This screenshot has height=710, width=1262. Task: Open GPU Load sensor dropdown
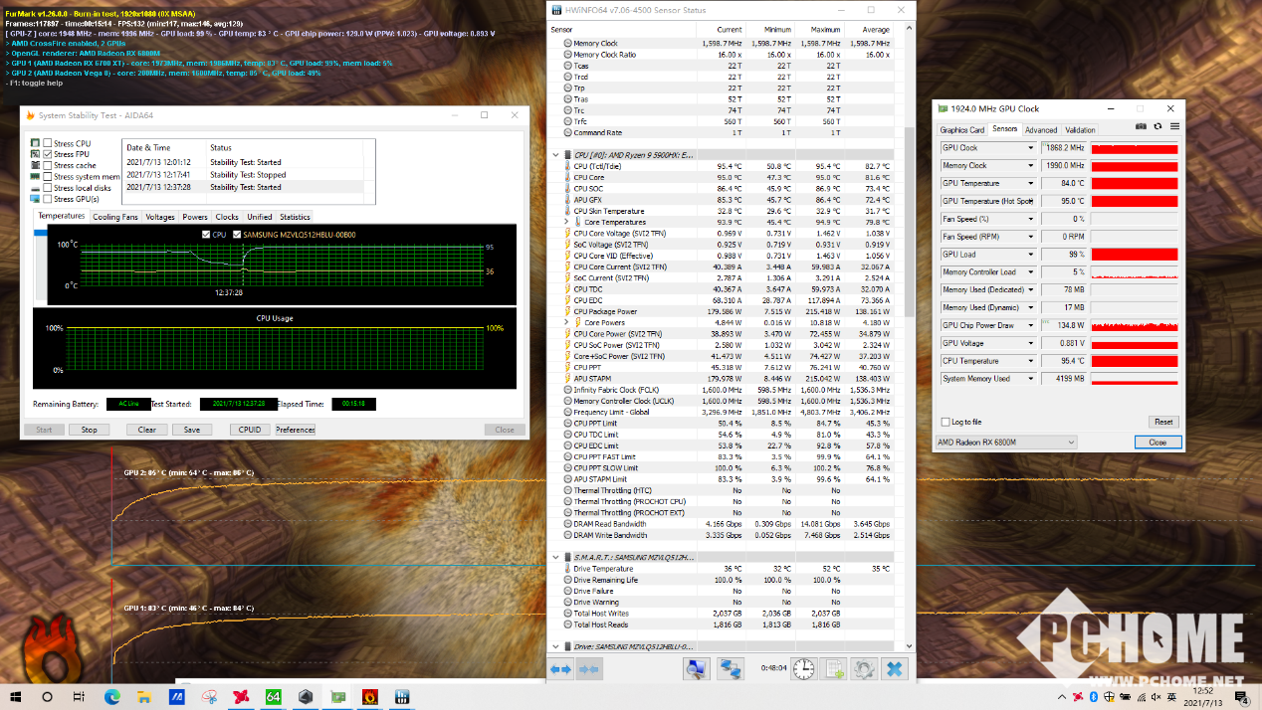coord(1031,255)
